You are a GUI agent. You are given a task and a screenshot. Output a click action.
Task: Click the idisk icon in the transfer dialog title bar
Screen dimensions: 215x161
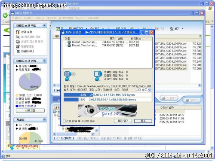tap(63, 32)
